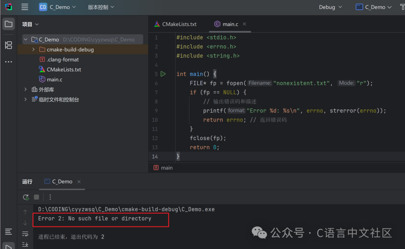The width and height of the screenshot is (405, 249).
Task: Select main.c in project tree
Action: tap(54, 79)
